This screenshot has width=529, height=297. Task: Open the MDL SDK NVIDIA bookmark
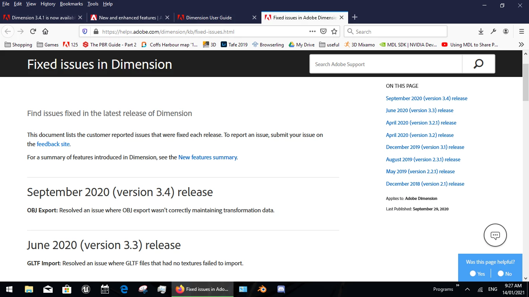point(408,44)
